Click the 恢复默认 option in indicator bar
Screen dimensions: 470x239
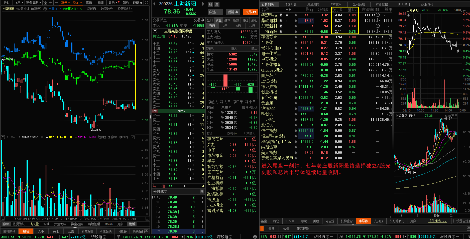(19, 224)
